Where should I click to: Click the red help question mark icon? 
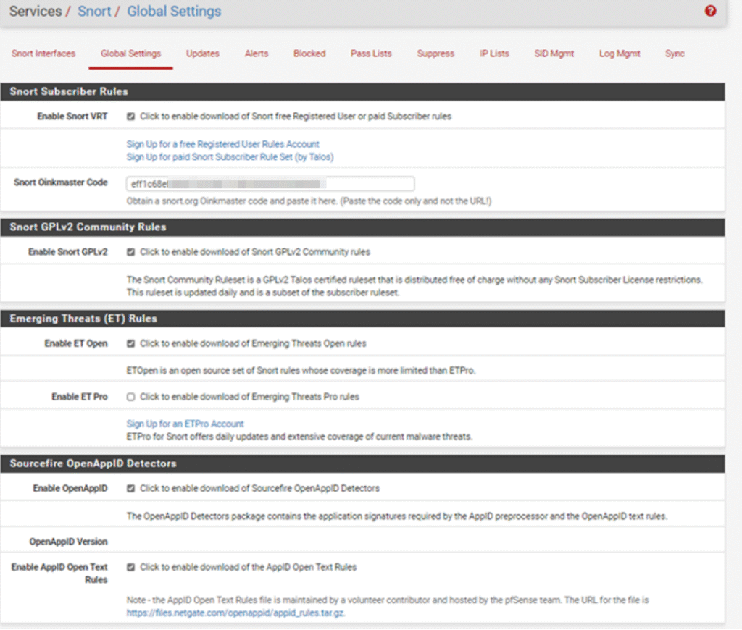(710, 12)
